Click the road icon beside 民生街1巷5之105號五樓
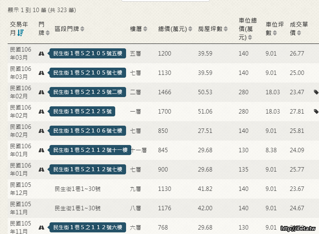Screen dimensions: 319x234 pos(41,54)
